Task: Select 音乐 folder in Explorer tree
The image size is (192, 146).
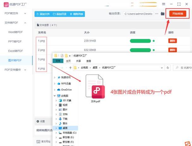Action: point(65,124)
